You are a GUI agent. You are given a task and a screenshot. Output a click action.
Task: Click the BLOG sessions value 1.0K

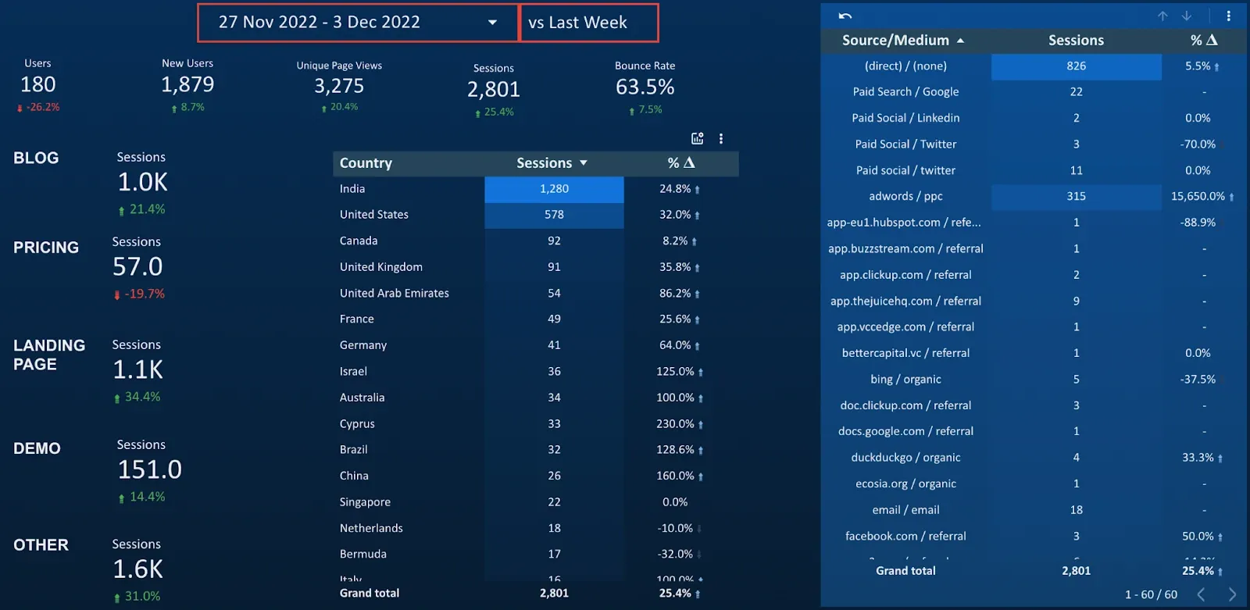coord(142,183)
